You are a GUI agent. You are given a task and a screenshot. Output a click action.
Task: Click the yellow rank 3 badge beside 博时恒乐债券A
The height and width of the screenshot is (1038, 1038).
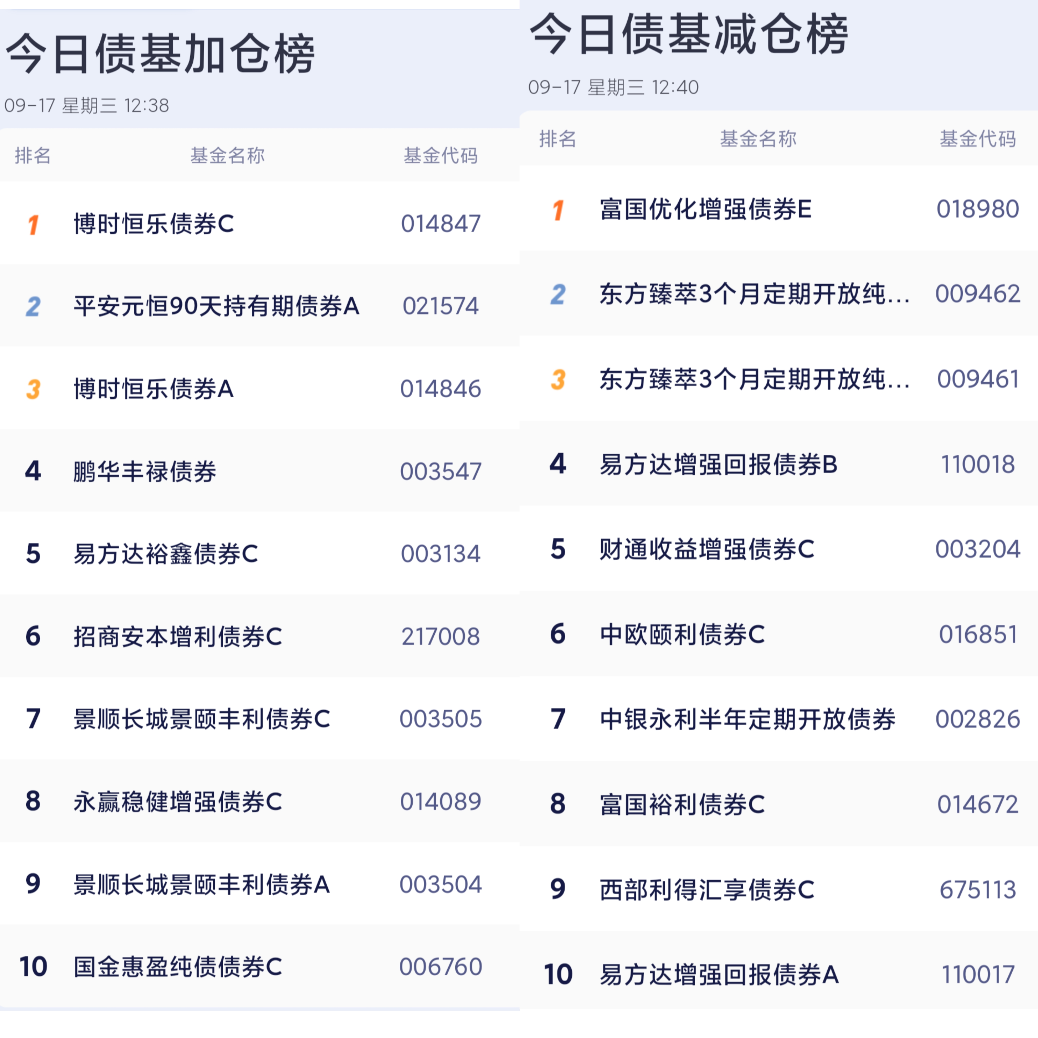pos(33,389)
